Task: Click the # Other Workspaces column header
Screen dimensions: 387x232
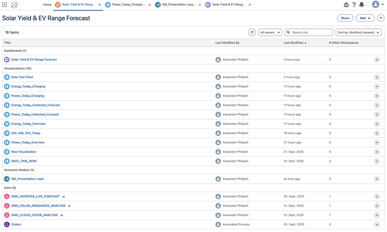Action: [344, 43]
